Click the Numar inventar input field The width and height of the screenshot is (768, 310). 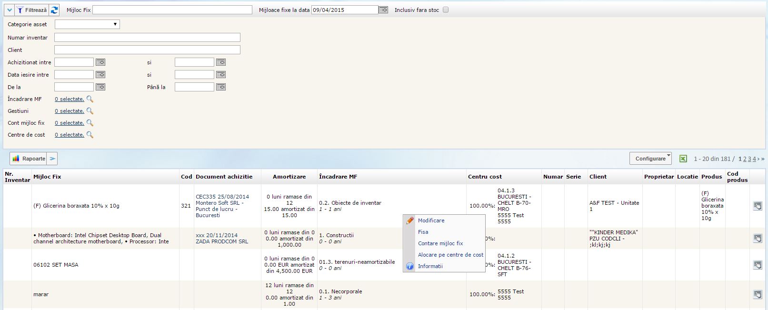coord(147,38)
